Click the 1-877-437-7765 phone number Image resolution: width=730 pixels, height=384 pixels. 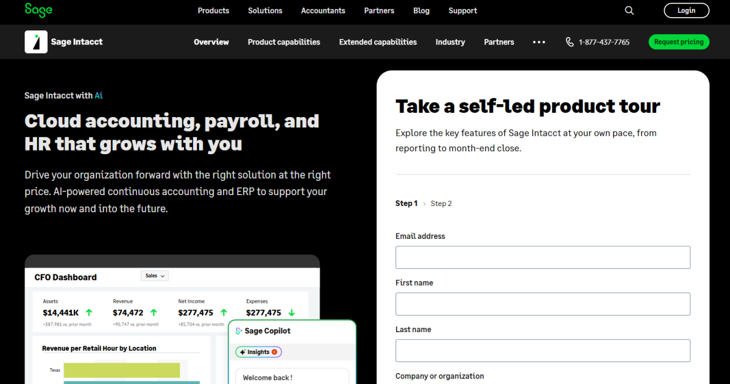coord(604,42)
